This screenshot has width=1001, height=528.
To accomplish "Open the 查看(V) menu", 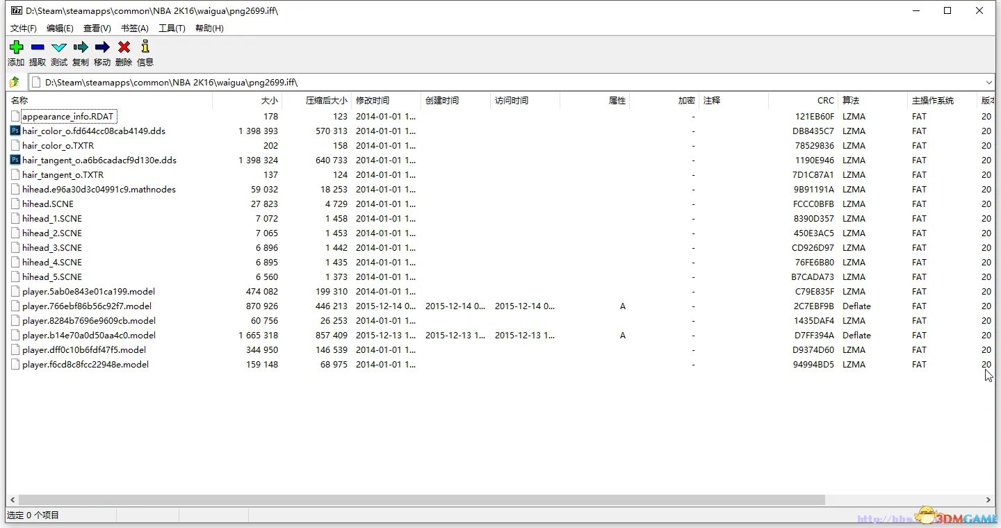I will pos(97,28).
